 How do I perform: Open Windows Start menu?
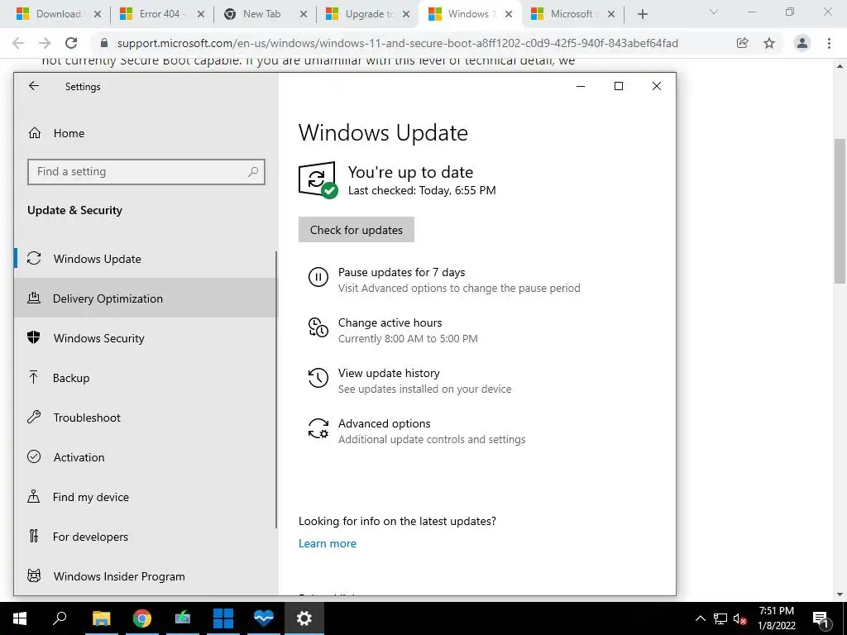[x=20, y=618]
